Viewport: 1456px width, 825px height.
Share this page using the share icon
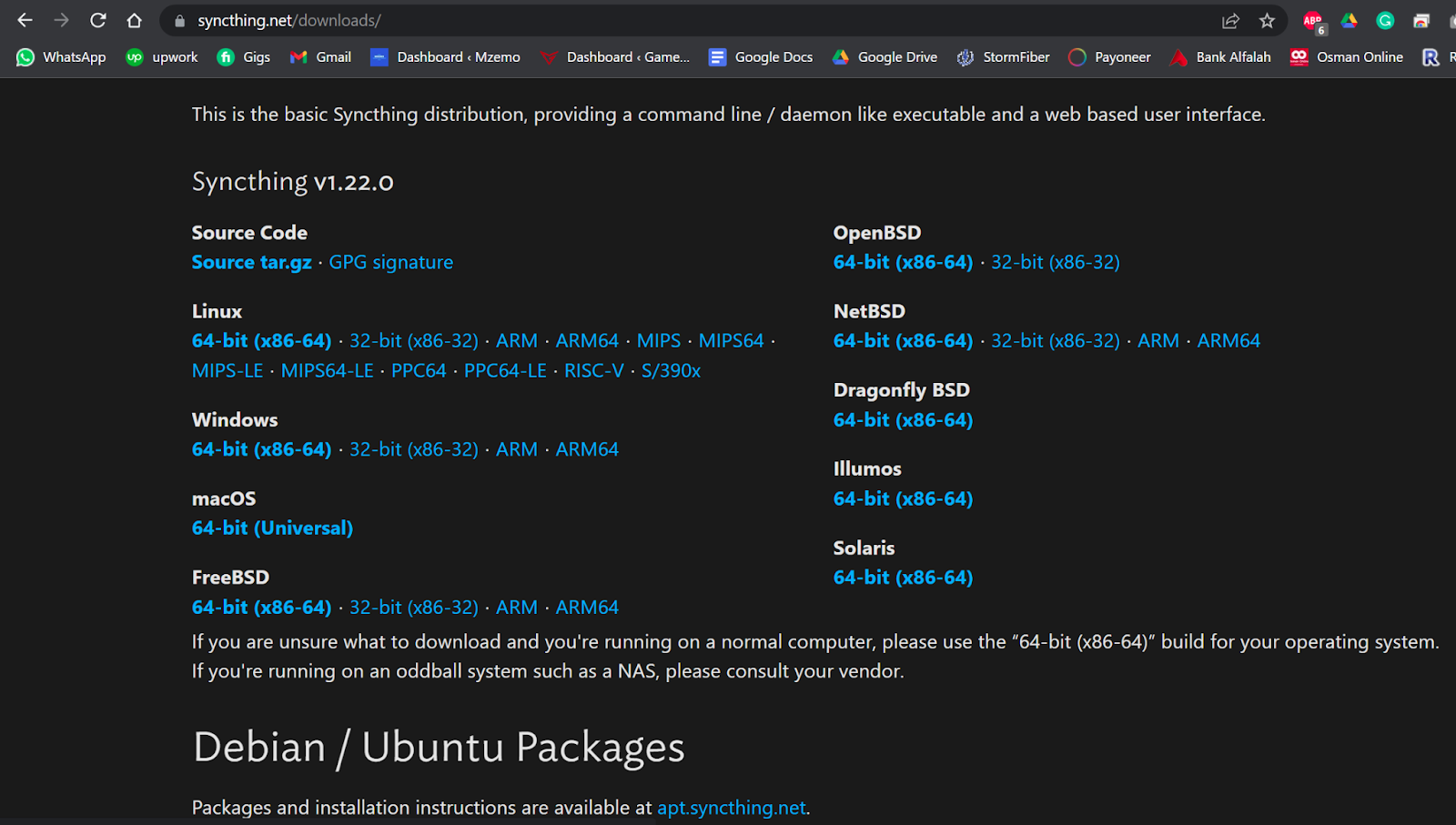click(1230, 21)
